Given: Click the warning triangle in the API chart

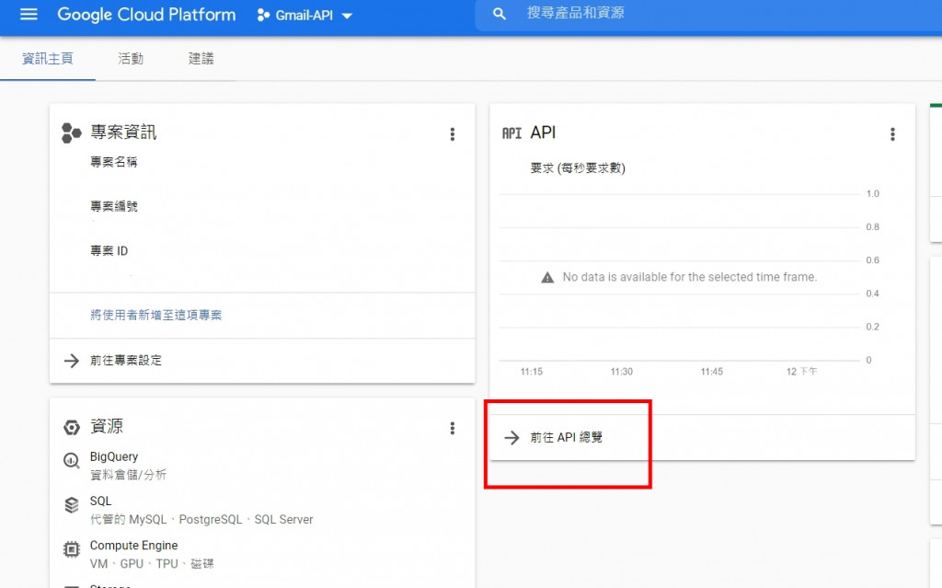Looking at the screenshot, I should tap(547, 277).
